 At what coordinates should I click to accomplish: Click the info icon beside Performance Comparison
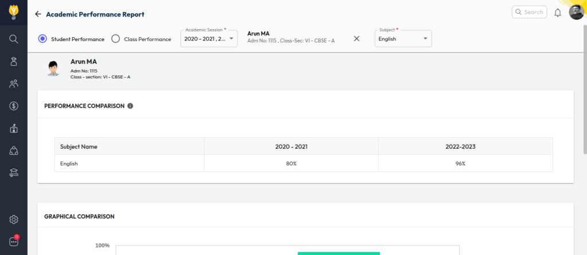130,106
